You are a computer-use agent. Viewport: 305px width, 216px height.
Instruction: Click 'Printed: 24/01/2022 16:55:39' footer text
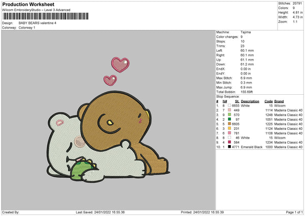(202, 212)
